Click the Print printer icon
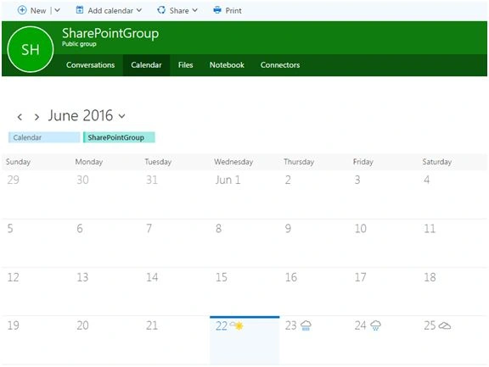489x367 pixels. pyautogui.click(x=217, y=10)
